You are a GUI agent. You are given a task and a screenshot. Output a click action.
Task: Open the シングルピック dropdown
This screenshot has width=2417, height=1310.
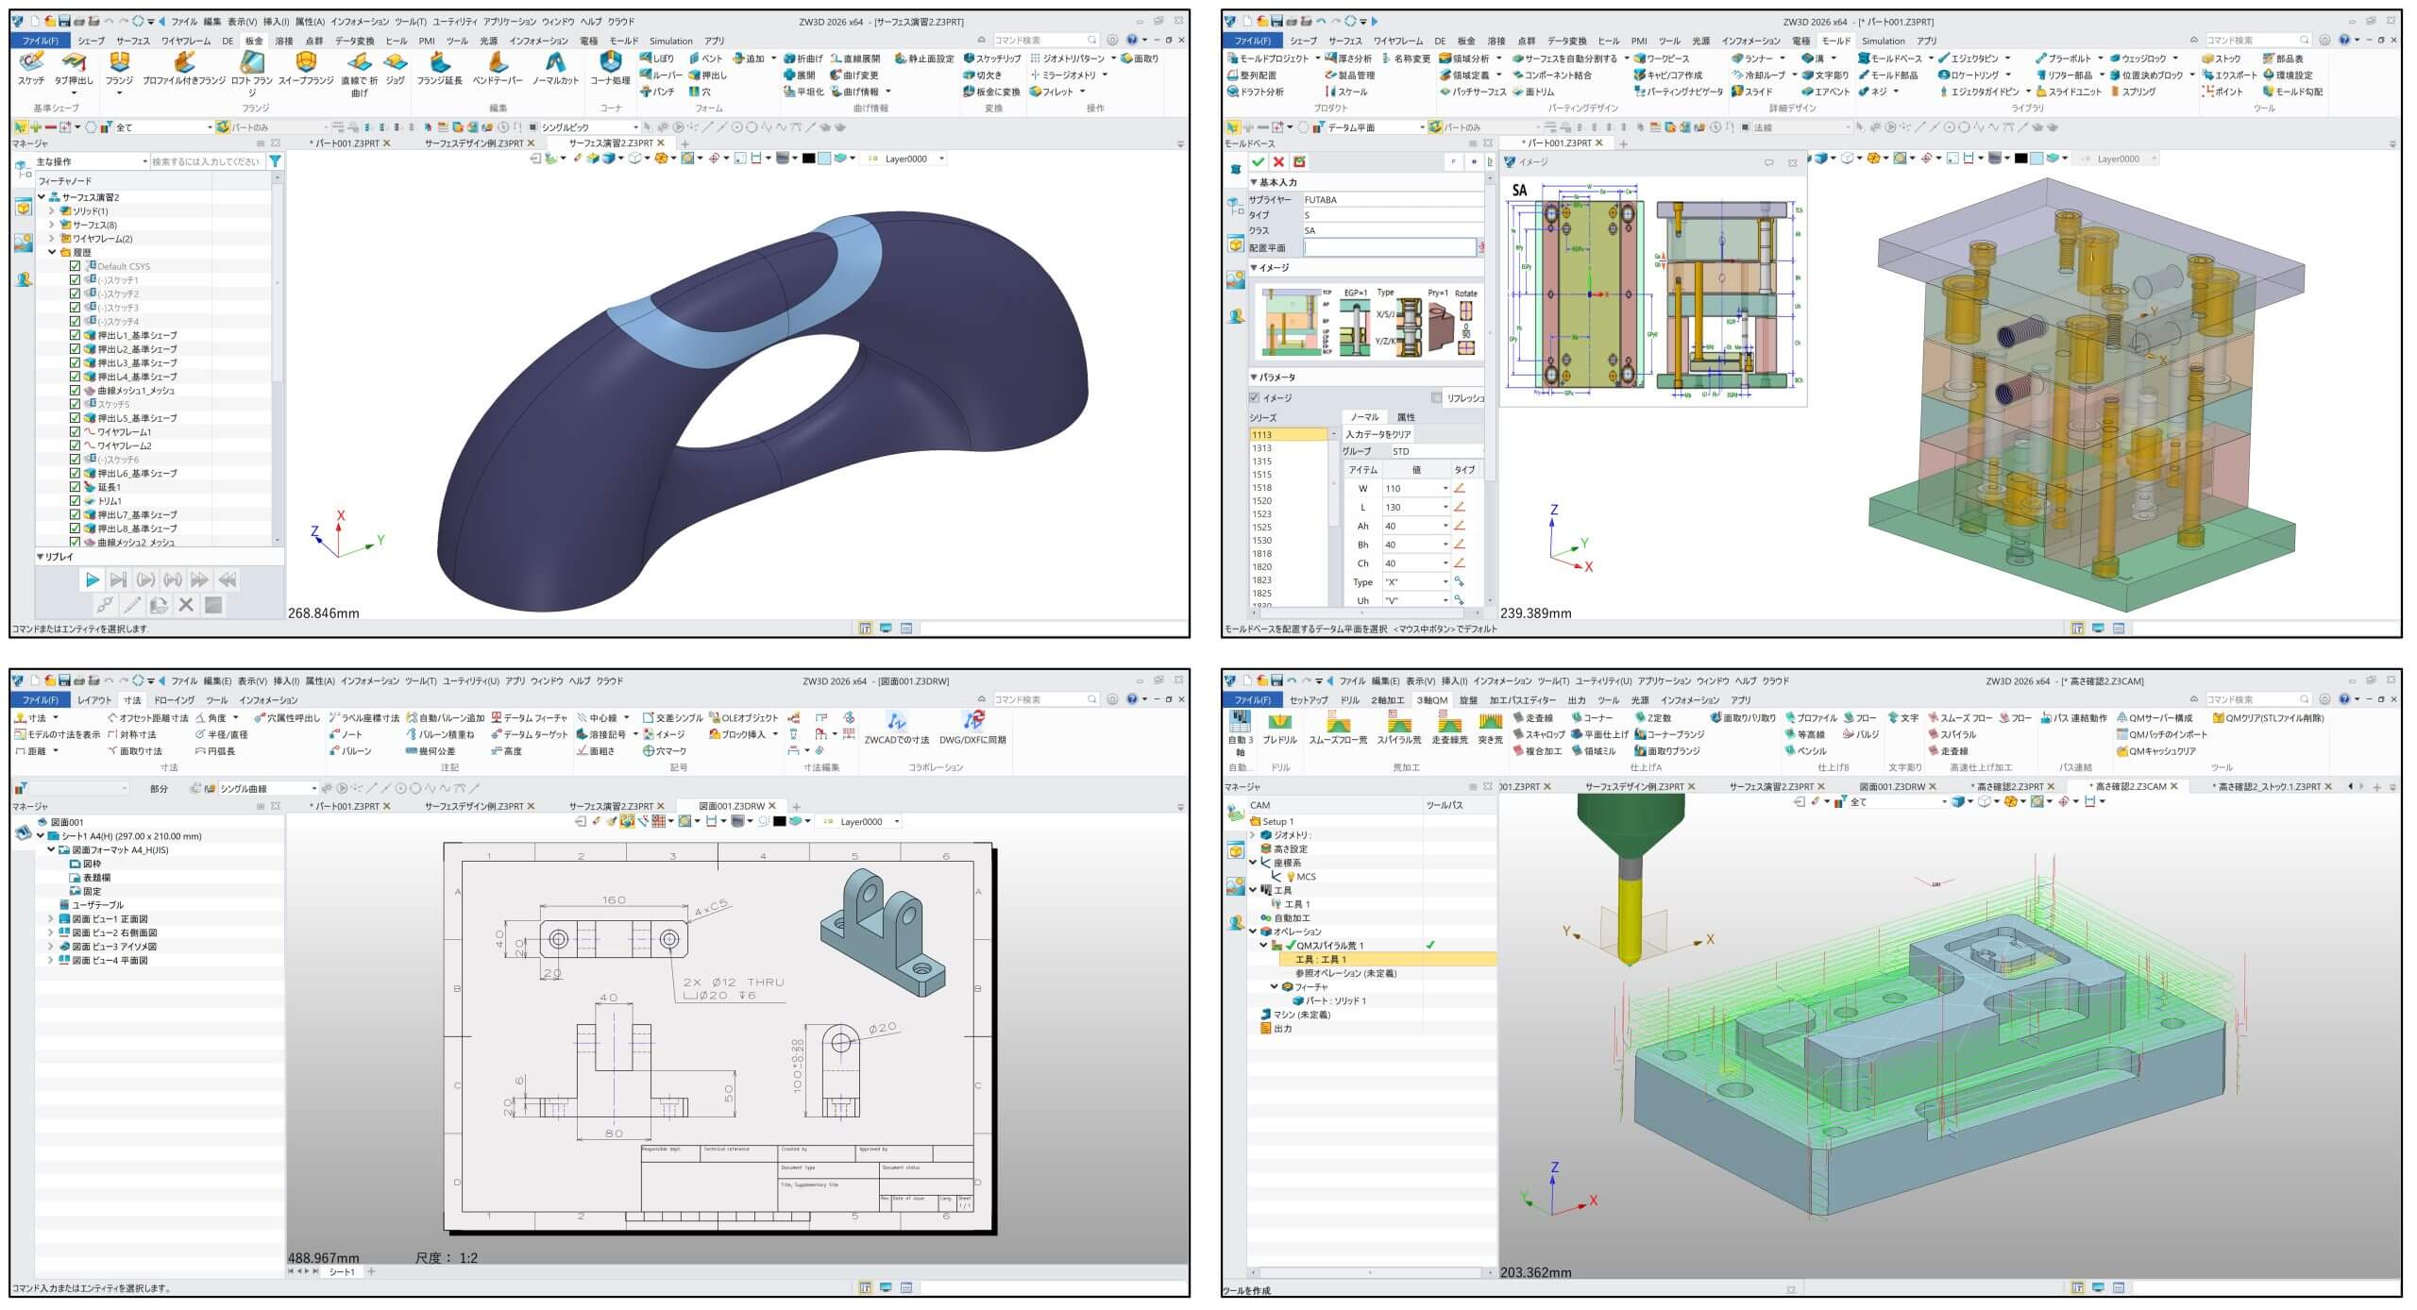click(634, 127)
